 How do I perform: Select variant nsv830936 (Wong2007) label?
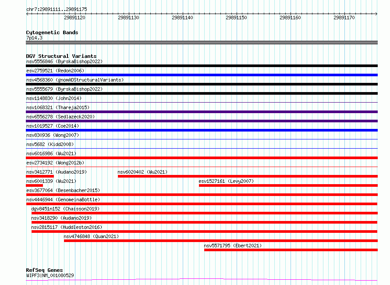53,135
